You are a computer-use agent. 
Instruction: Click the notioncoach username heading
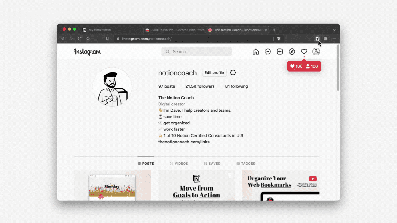(177, 73)
